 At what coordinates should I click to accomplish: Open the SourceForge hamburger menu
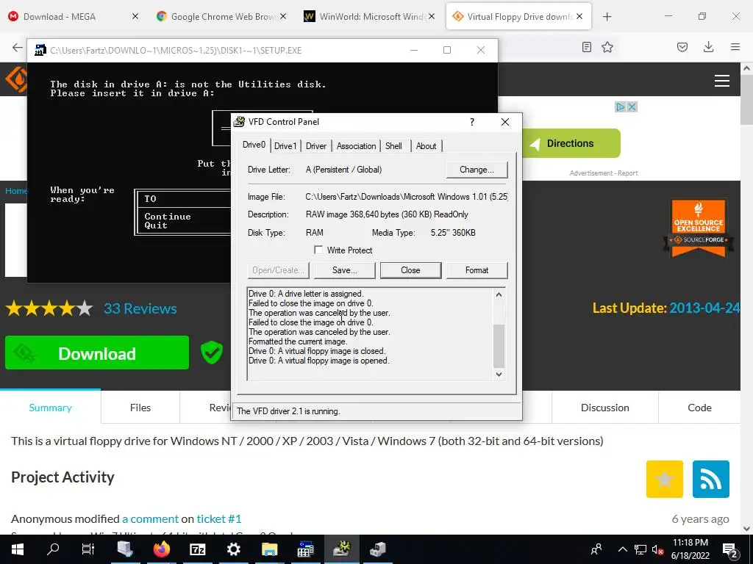pyautogui.click(x=722, y=81)
